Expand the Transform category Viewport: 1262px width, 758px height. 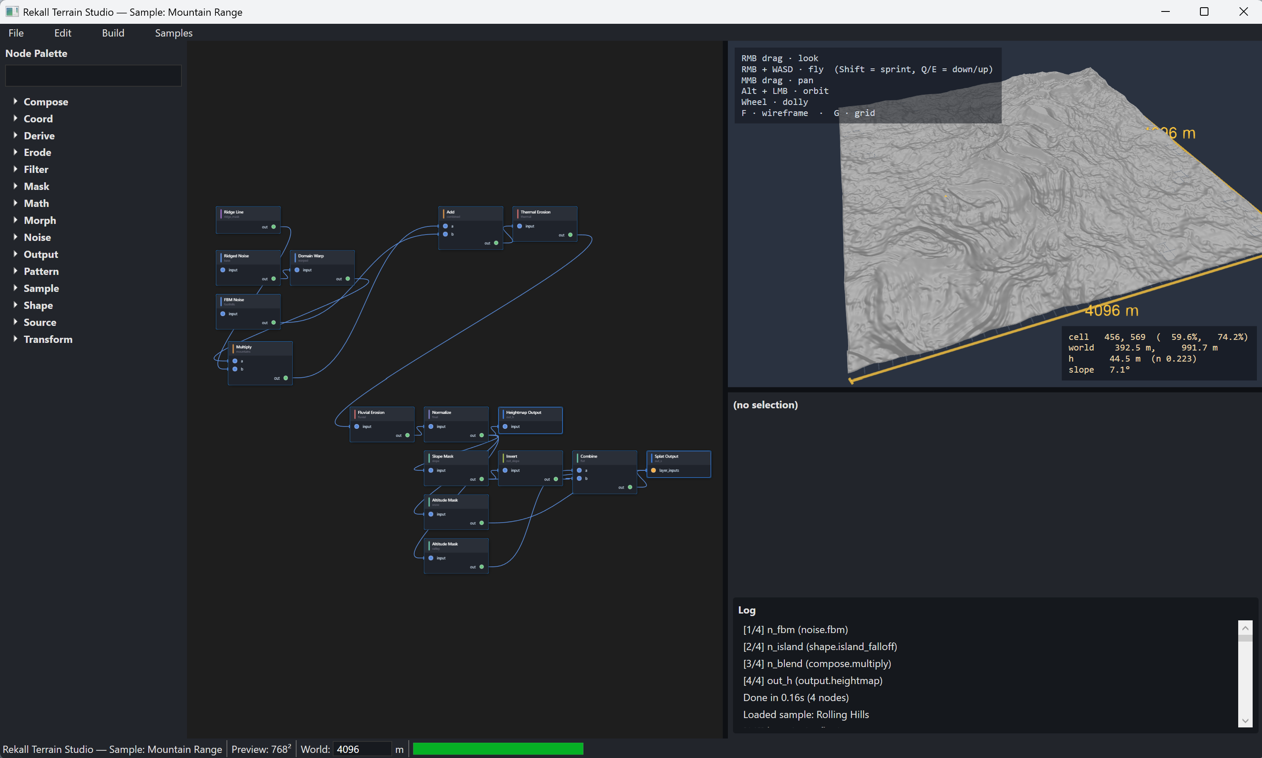click(15, 339)
